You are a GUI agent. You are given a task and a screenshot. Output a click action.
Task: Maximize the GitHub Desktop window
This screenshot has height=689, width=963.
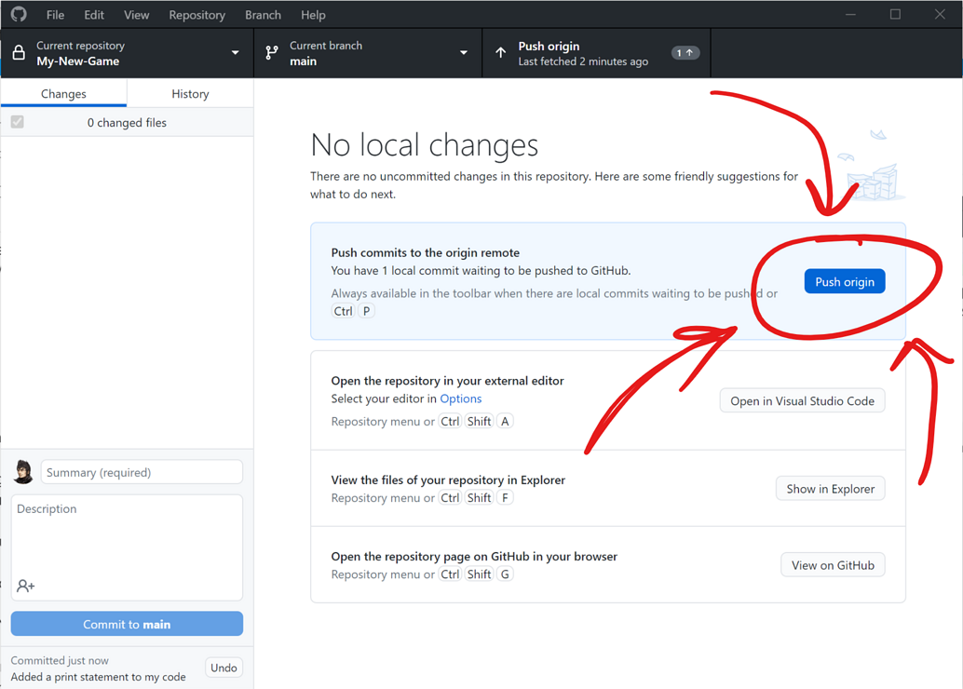pyautogui.click(x=895, y=14)
